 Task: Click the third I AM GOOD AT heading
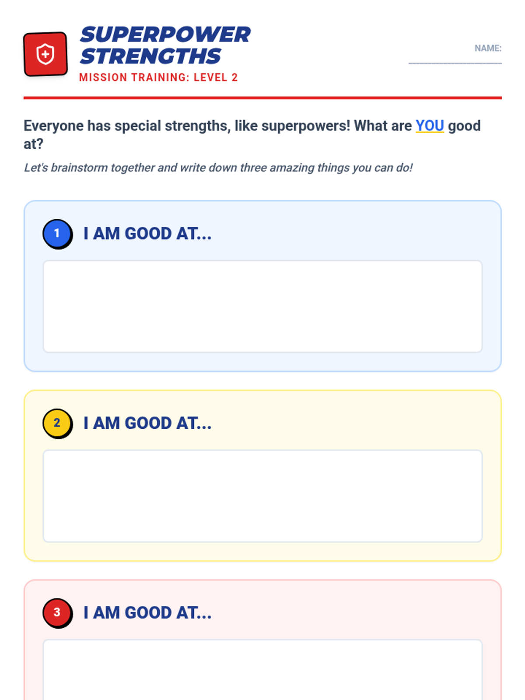click(x=147, y=612)
